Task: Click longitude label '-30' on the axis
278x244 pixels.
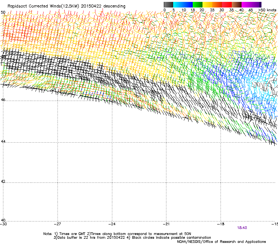Action: click(3, 224)
